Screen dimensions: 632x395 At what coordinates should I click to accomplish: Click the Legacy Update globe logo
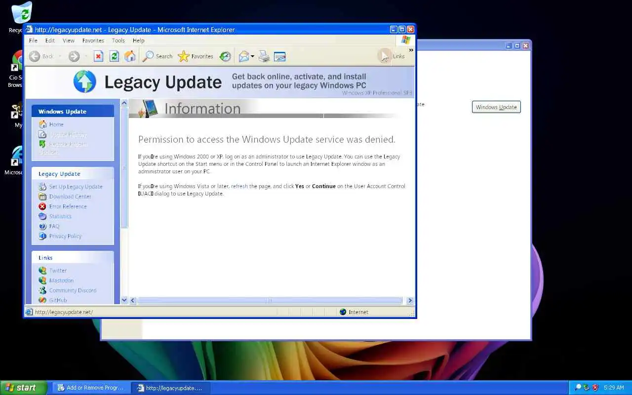pos(84,81)
